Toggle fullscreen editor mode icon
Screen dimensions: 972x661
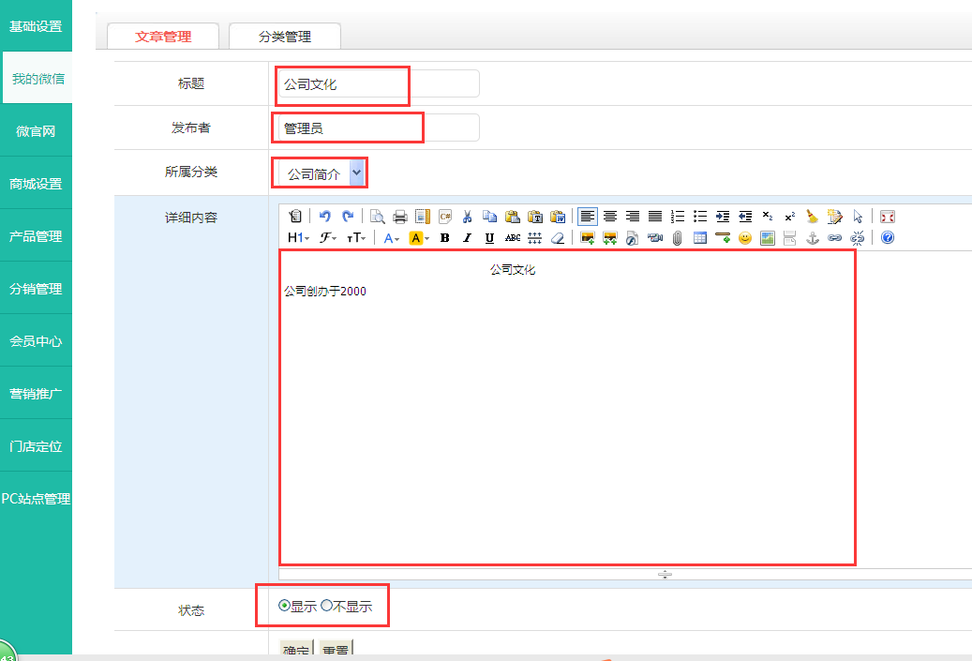887,216
